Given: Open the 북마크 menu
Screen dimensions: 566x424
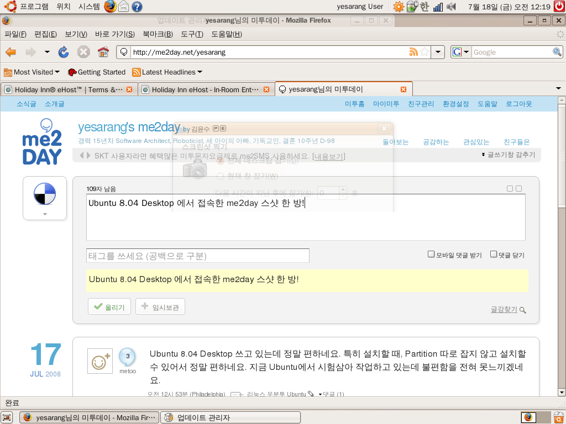Looking at the screenshot, I should tap(158, 34).
